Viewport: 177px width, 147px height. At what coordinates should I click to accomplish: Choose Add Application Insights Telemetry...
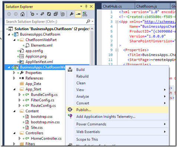[x=117, y=117]
